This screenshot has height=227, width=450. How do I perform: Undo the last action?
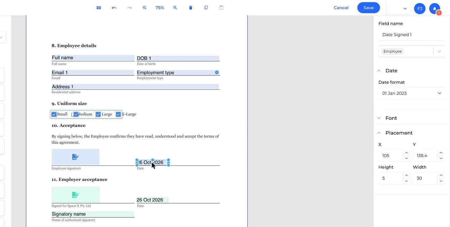[x=114, y=8]
